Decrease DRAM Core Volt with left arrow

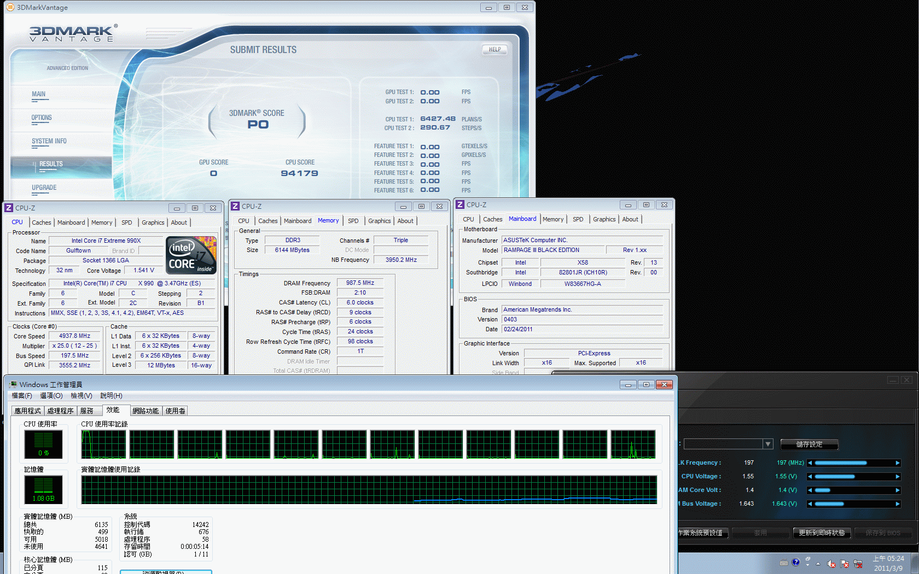[x=810, y=490]
